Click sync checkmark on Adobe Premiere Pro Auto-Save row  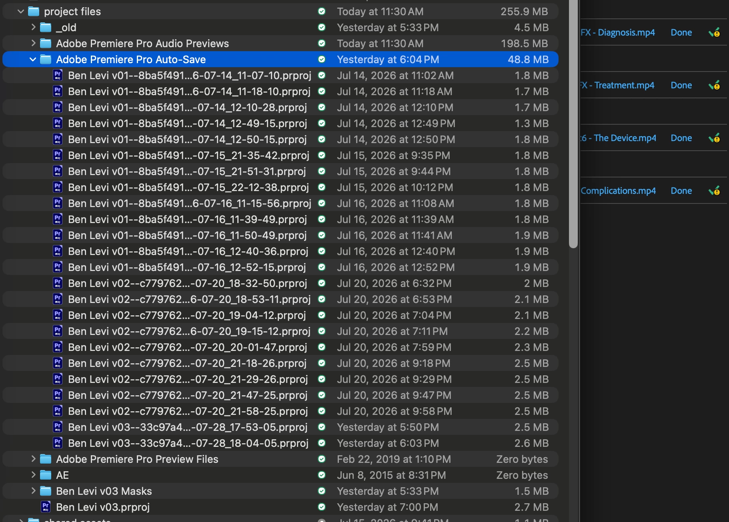pyautogui.click(x=322, y=59)
